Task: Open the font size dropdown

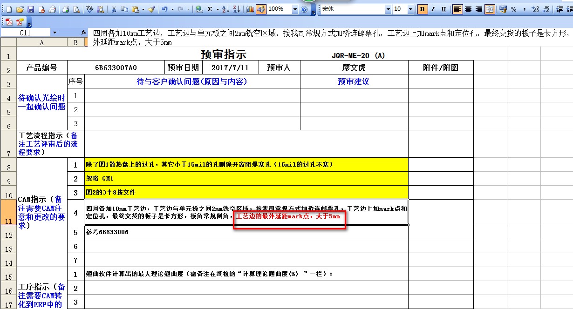Action: tap(410, 9)
